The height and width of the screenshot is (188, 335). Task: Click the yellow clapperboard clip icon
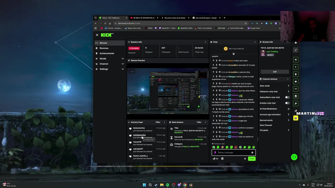(x=296, y=118)
